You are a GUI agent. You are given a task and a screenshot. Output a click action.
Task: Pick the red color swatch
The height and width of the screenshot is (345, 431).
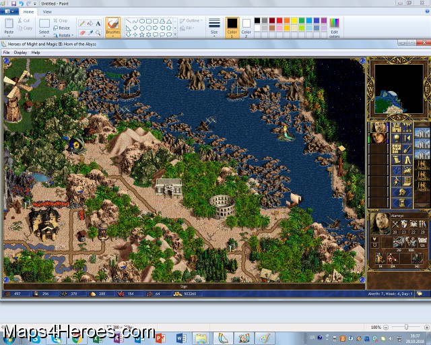tap(279, 21)
